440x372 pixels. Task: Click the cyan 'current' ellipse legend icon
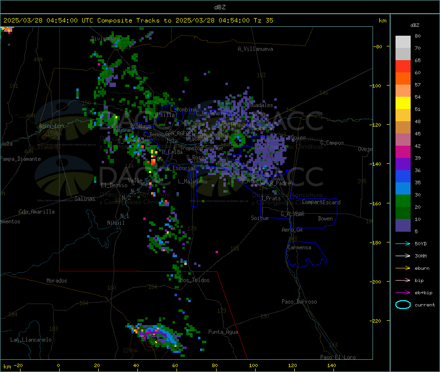403,305
